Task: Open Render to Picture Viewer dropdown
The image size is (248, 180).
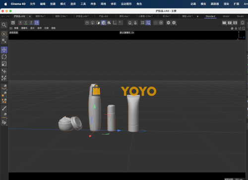Action: 230,23
